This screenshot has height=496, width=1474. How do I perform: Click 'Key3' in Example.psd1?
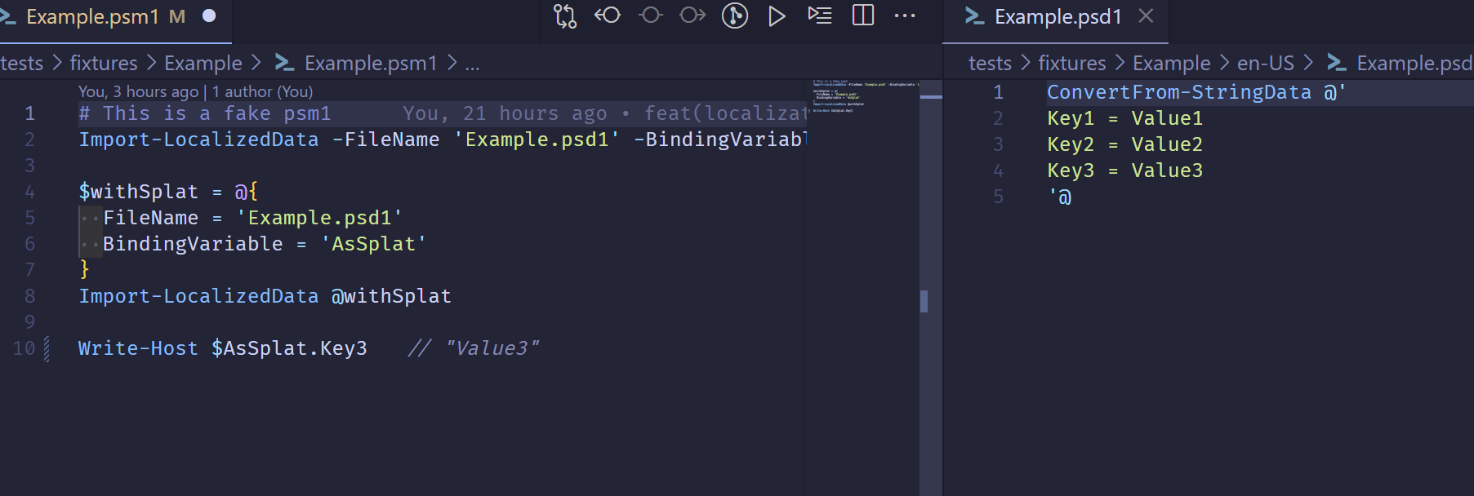(1071, 170)
